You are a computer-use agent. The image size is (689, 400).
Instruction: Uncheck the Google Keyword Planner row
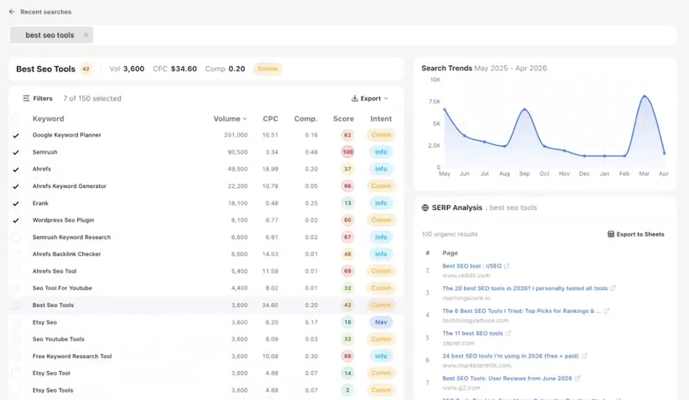pyautogui.click(x=16, y=135)
